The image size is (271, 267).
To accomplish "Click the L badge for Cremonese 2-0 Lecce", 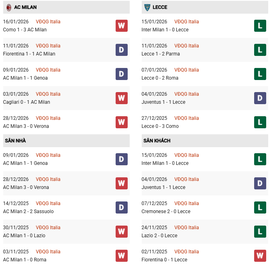I will tap(260, 207).
